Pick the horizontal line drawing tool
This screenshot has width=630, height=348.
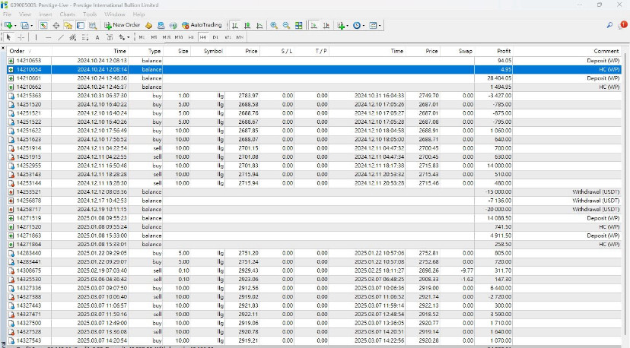coord(48,36)
